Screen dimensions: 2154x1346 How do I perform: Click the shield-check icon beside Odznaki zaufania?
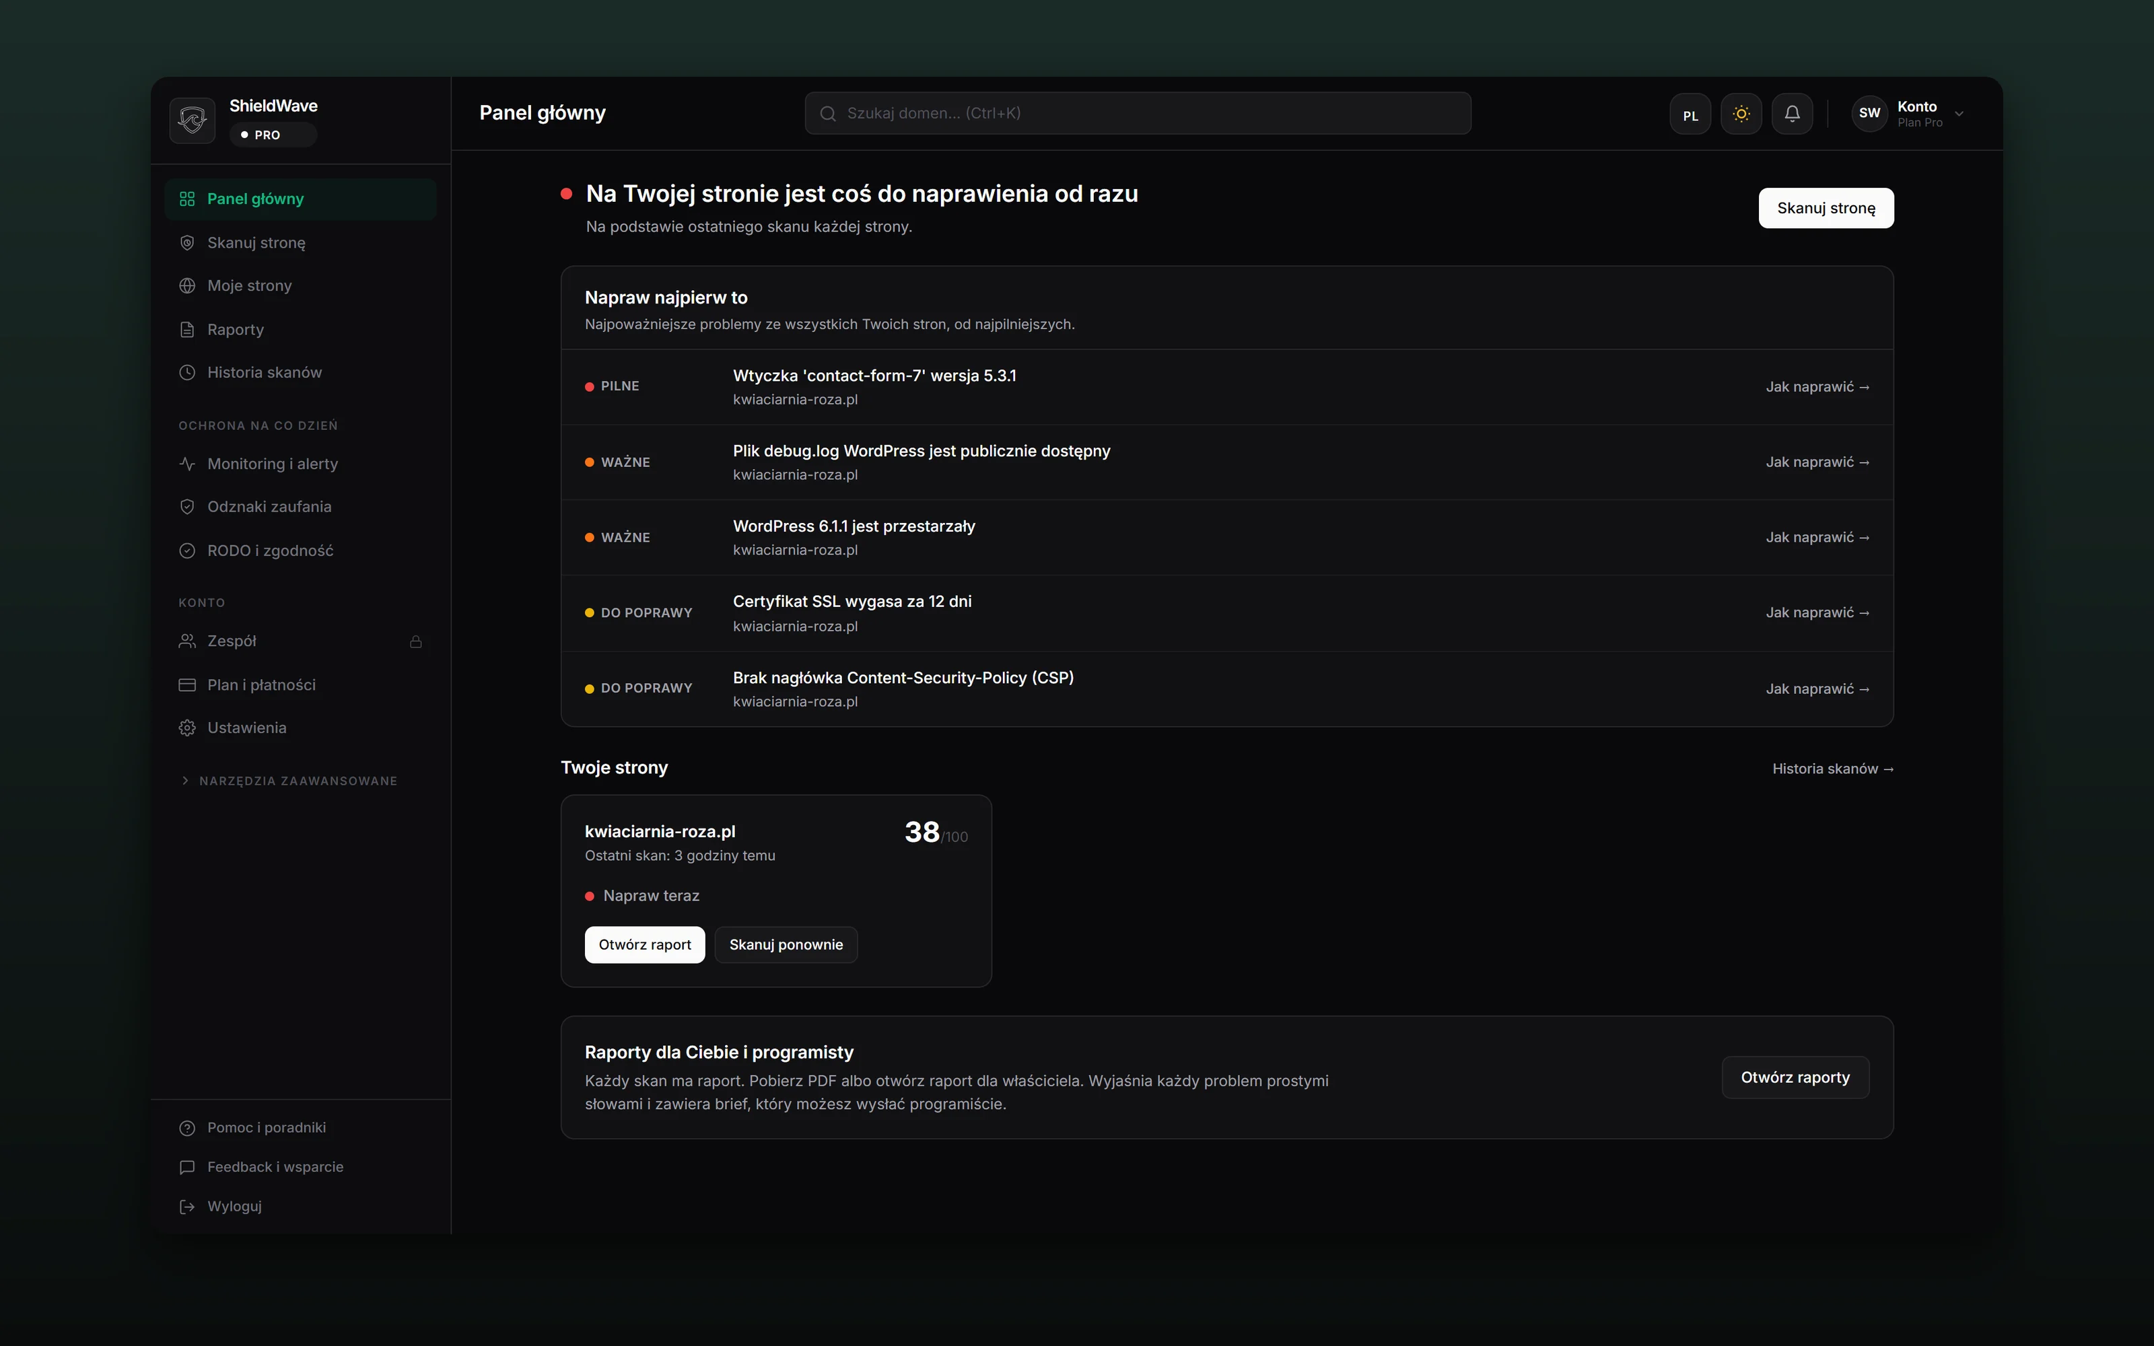[187, 507]
